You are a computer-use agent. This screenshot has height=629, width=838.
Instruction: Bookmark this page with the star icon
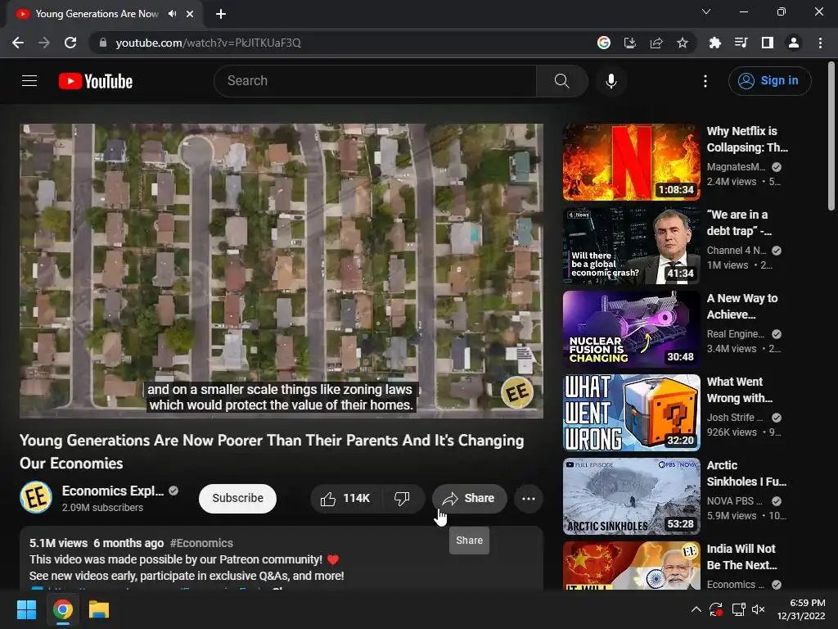[683, 43]
